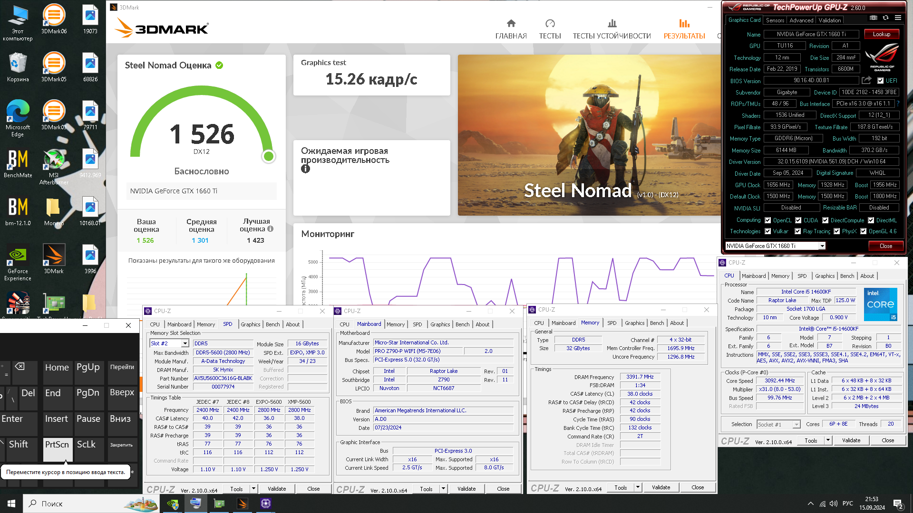Screen dimensions: 913x513
Task: Open the 3DMark Tests gauge icon
Action: point(550,23)
